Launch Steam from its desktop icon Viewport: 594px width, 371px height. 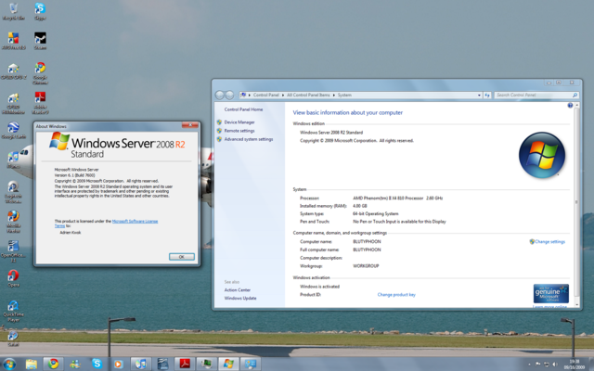(40, 41)
